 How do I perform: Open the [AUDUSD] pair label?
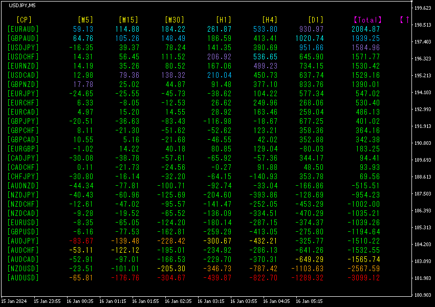pyautogui.click(x=23, y=278)
